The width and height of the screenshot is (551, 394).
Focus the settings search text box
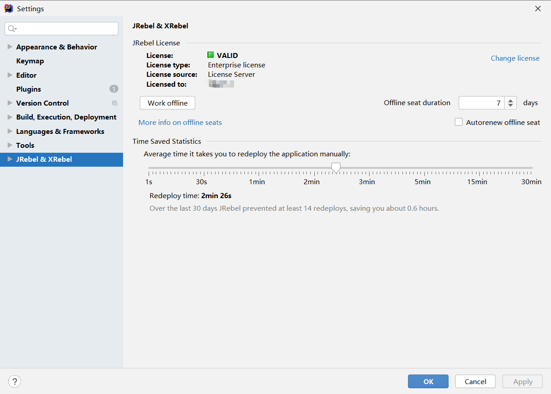click(x=62, y=29)
